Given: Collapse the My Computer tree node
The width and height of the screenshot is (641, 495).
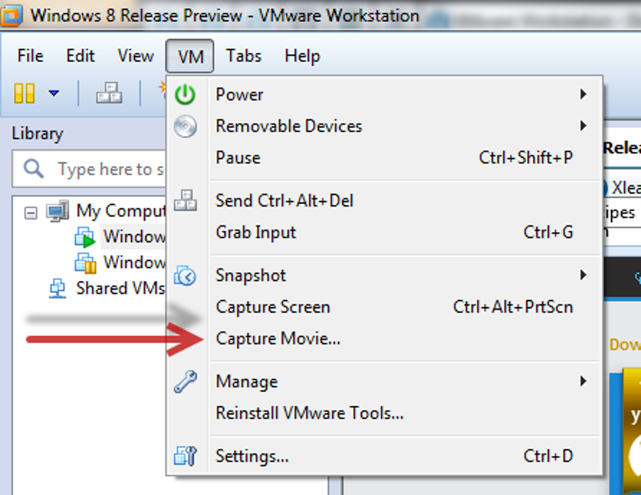Looking at the screenshot, I should pyautogui.click(x=31, y=212).
